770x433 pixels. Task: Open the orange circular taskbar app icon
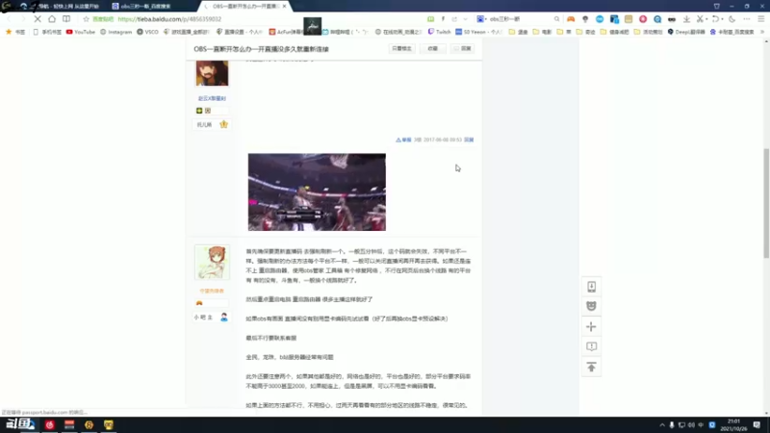(89, 424)
